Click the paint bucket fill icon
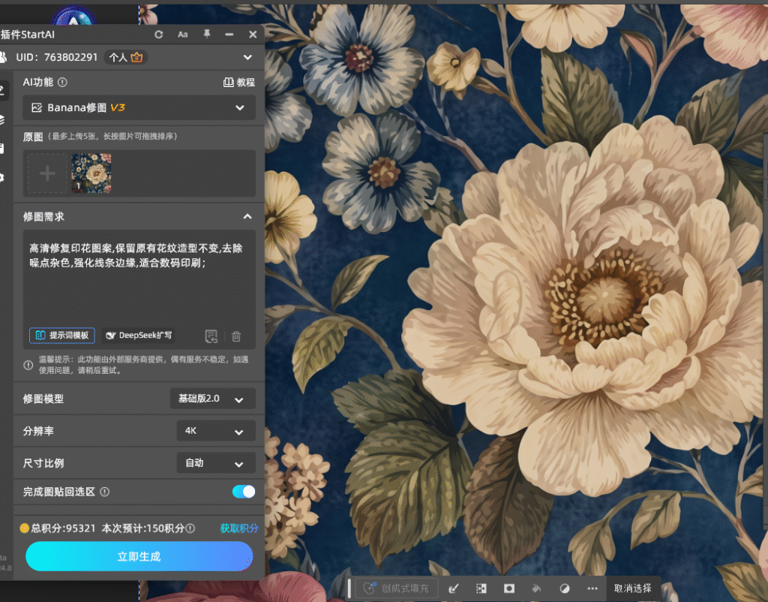768x602 pixels. 537,588
